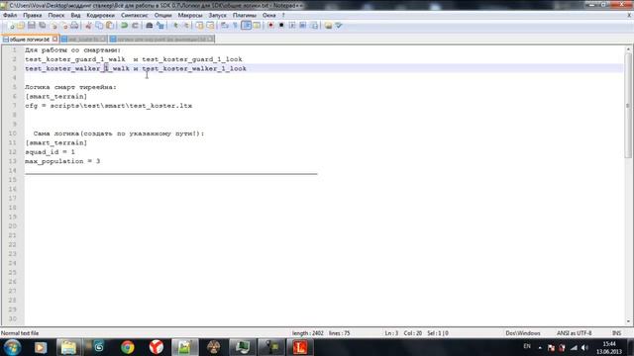Screen dimensions: 634x356
Task: Open the ? help menu
Action: click(x=283, y=15)
